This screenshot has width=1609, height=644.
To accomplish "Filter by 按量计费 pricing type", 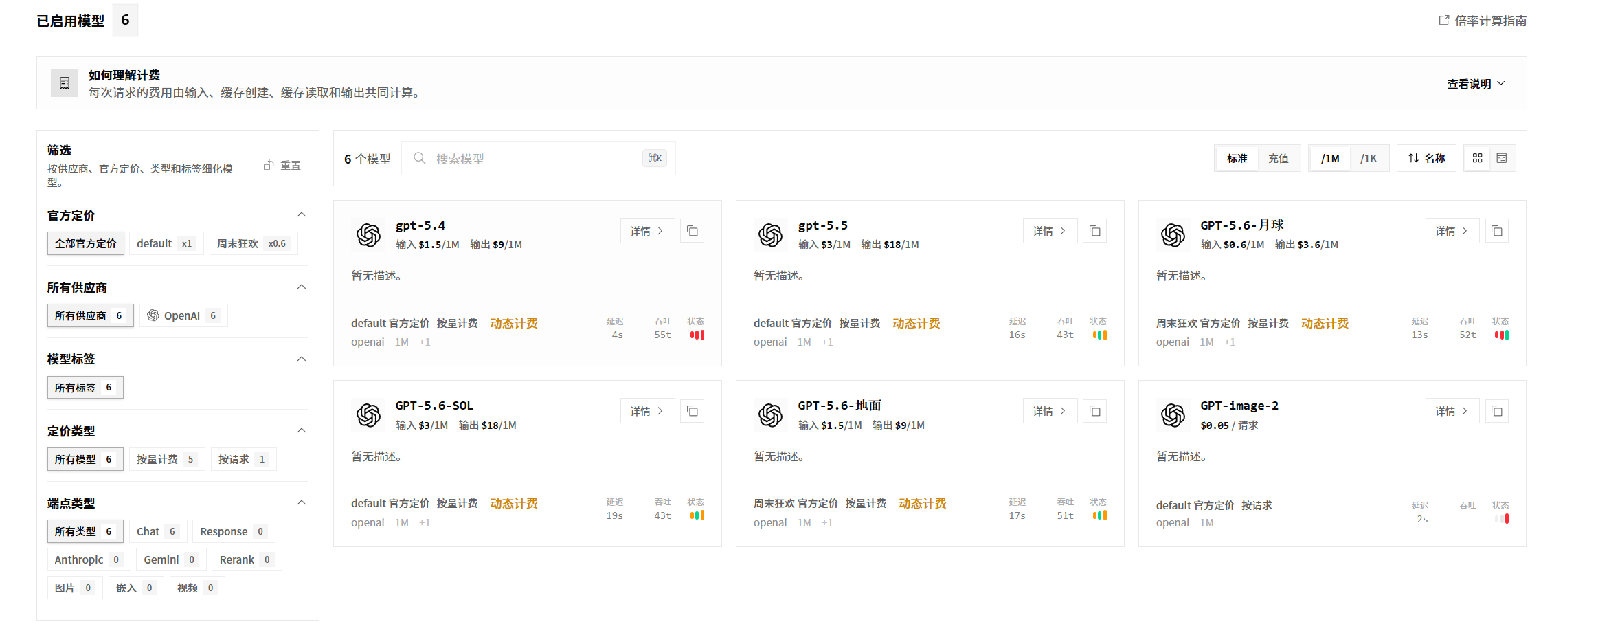I will [167, 459].
